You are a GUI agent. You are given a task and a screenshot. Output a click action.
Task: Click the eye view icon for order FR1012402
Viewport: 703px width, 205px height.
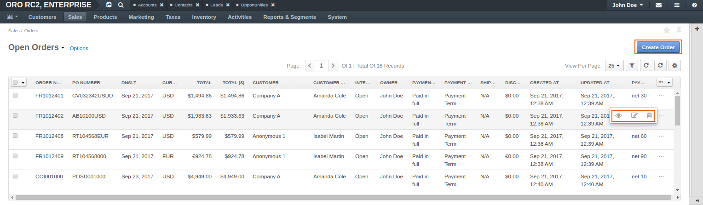[x=619, y=115]
